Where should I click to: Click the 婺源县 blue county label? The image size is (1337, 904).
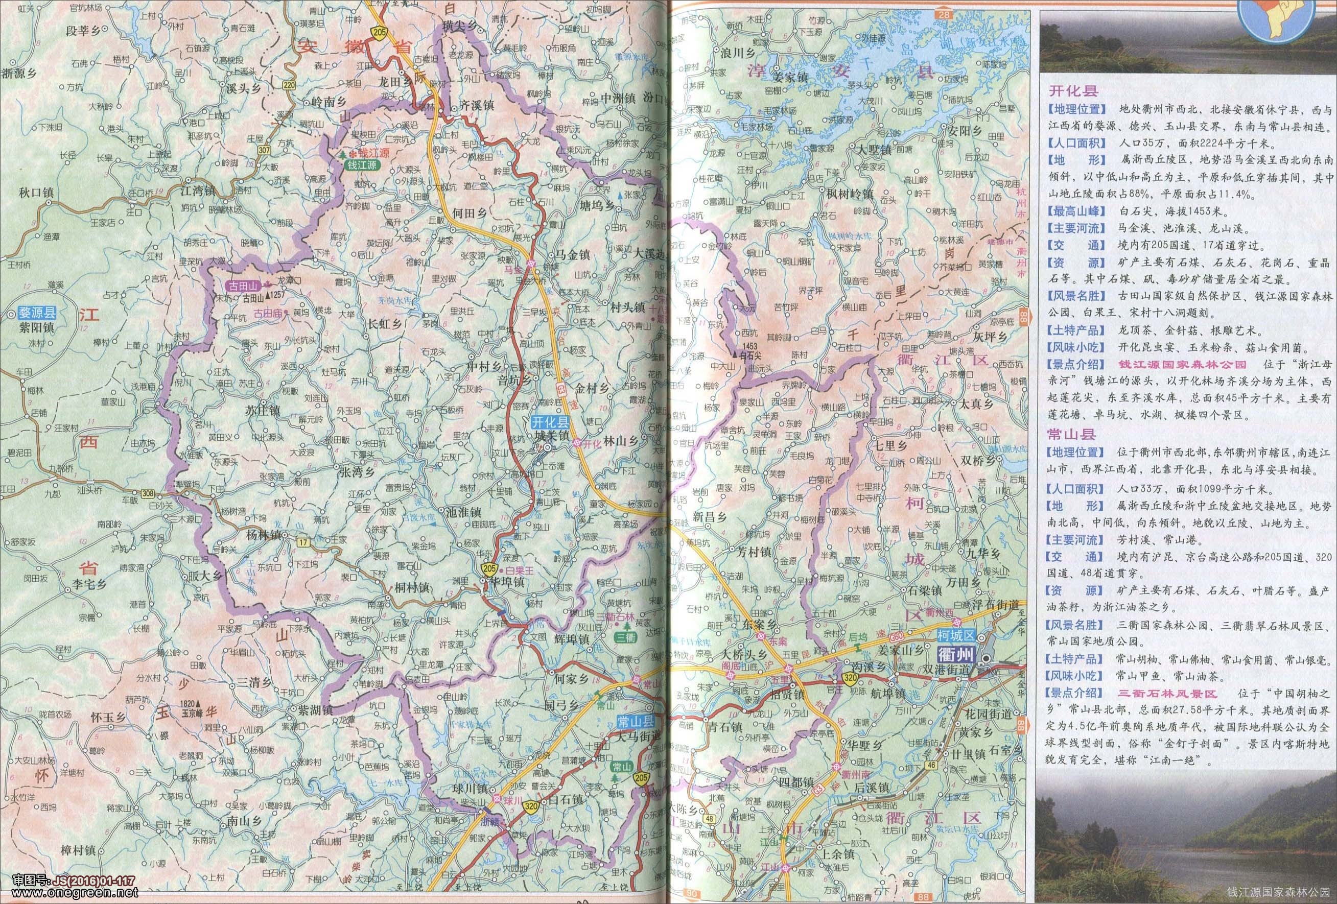pos(36,314)
